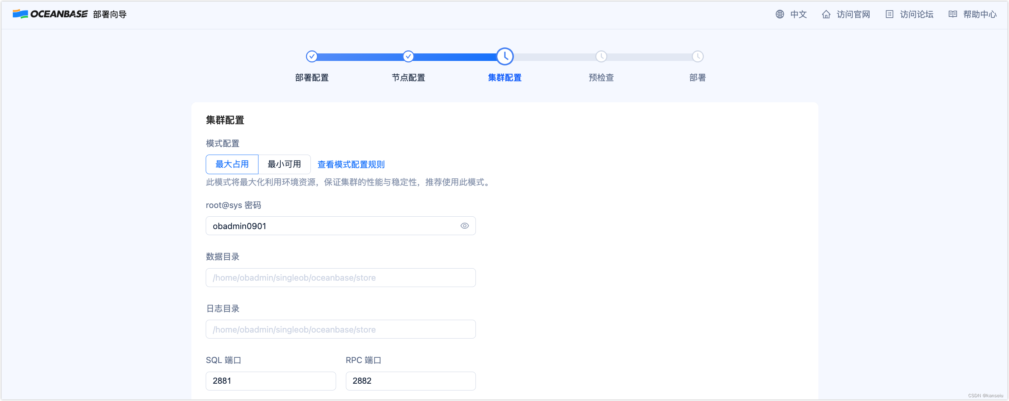Click the 数据目录 label
The height and width of the screenshot is (401, 1009).
tap(222, 257)
